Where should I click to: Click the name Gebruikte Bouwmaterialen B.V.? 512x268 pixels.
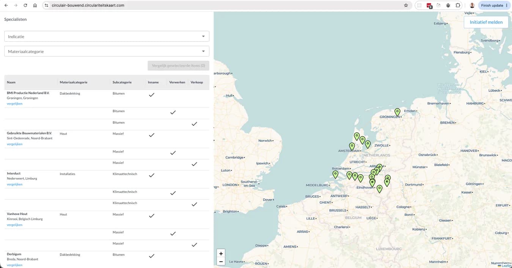(29, 133)
